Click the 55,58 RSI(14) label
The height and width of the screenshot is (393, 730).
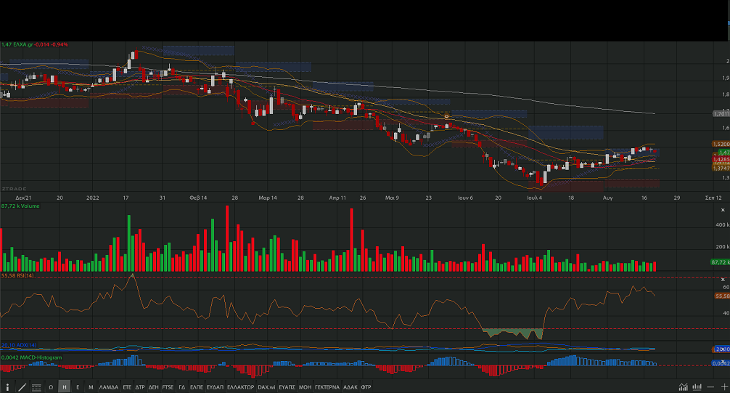point(17,275)
